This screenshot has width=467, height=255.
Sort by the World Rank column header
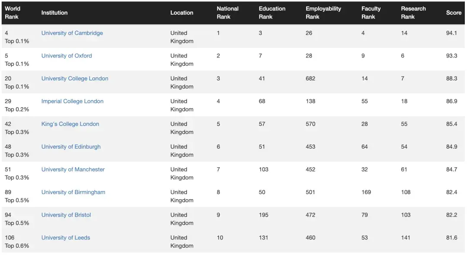point(13,13)
